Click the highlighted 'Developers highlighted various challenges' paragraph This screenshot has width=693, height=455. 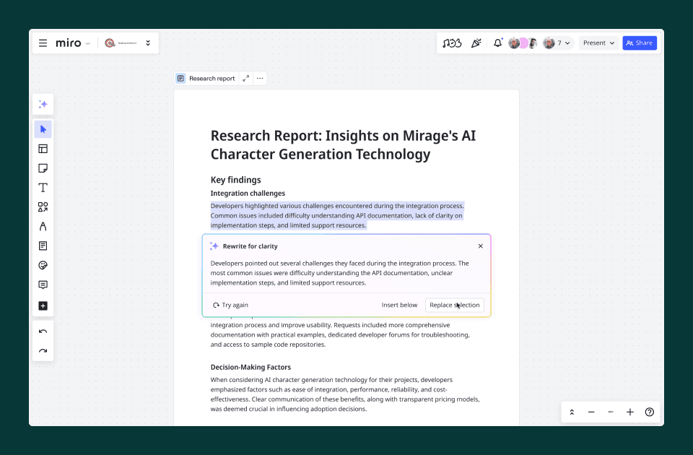[x=337, y=216]
